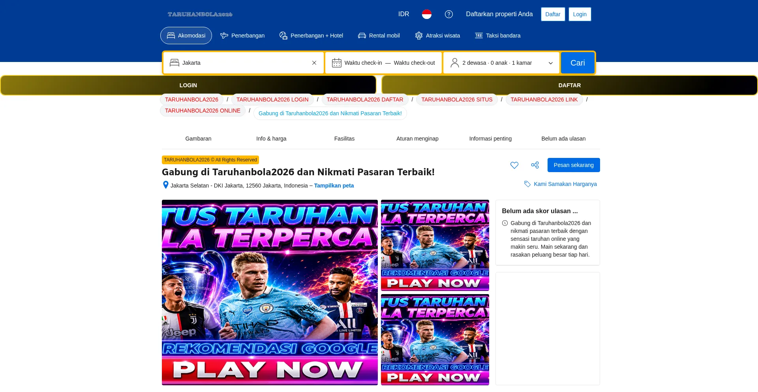Open the IDR currency selector
This screenshot has width=758, height=392.
(403, 14)
